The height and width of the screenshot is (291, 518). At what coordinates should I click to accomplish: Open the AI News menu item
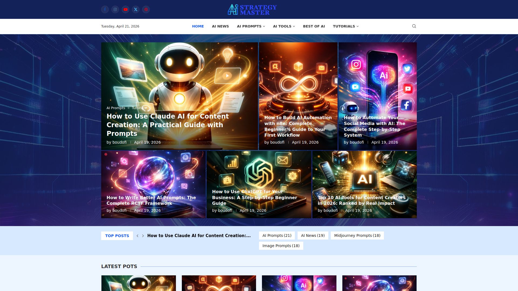coord(220,26)
